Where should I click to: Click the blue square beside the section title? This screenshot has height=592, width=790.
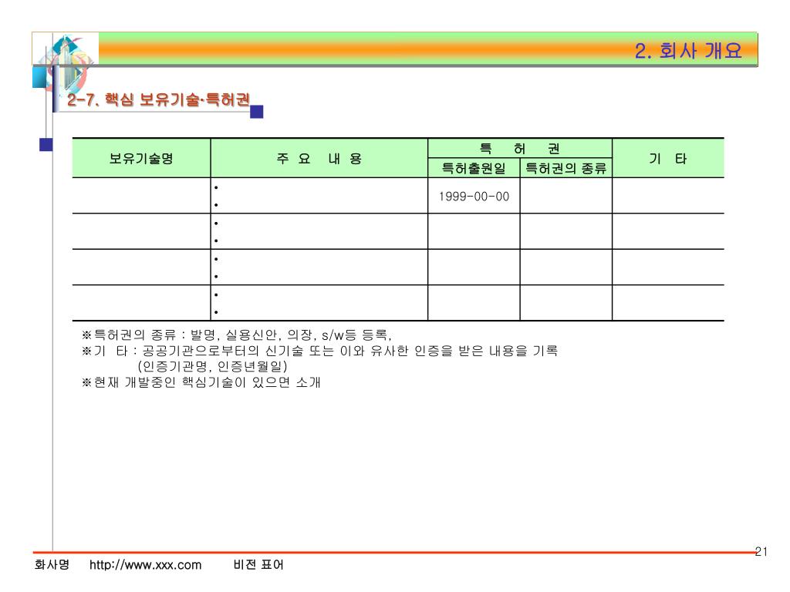coord(256,112)
